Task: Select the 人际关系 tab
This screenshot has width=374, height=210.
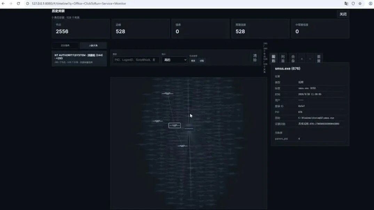Action: pyautogui.click(x=93, y=45)
